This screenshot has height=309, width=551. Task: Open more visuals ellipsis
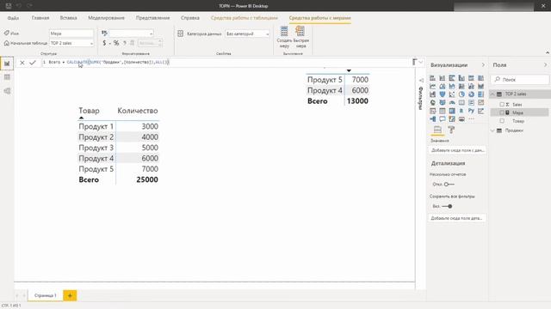(471, 119)
